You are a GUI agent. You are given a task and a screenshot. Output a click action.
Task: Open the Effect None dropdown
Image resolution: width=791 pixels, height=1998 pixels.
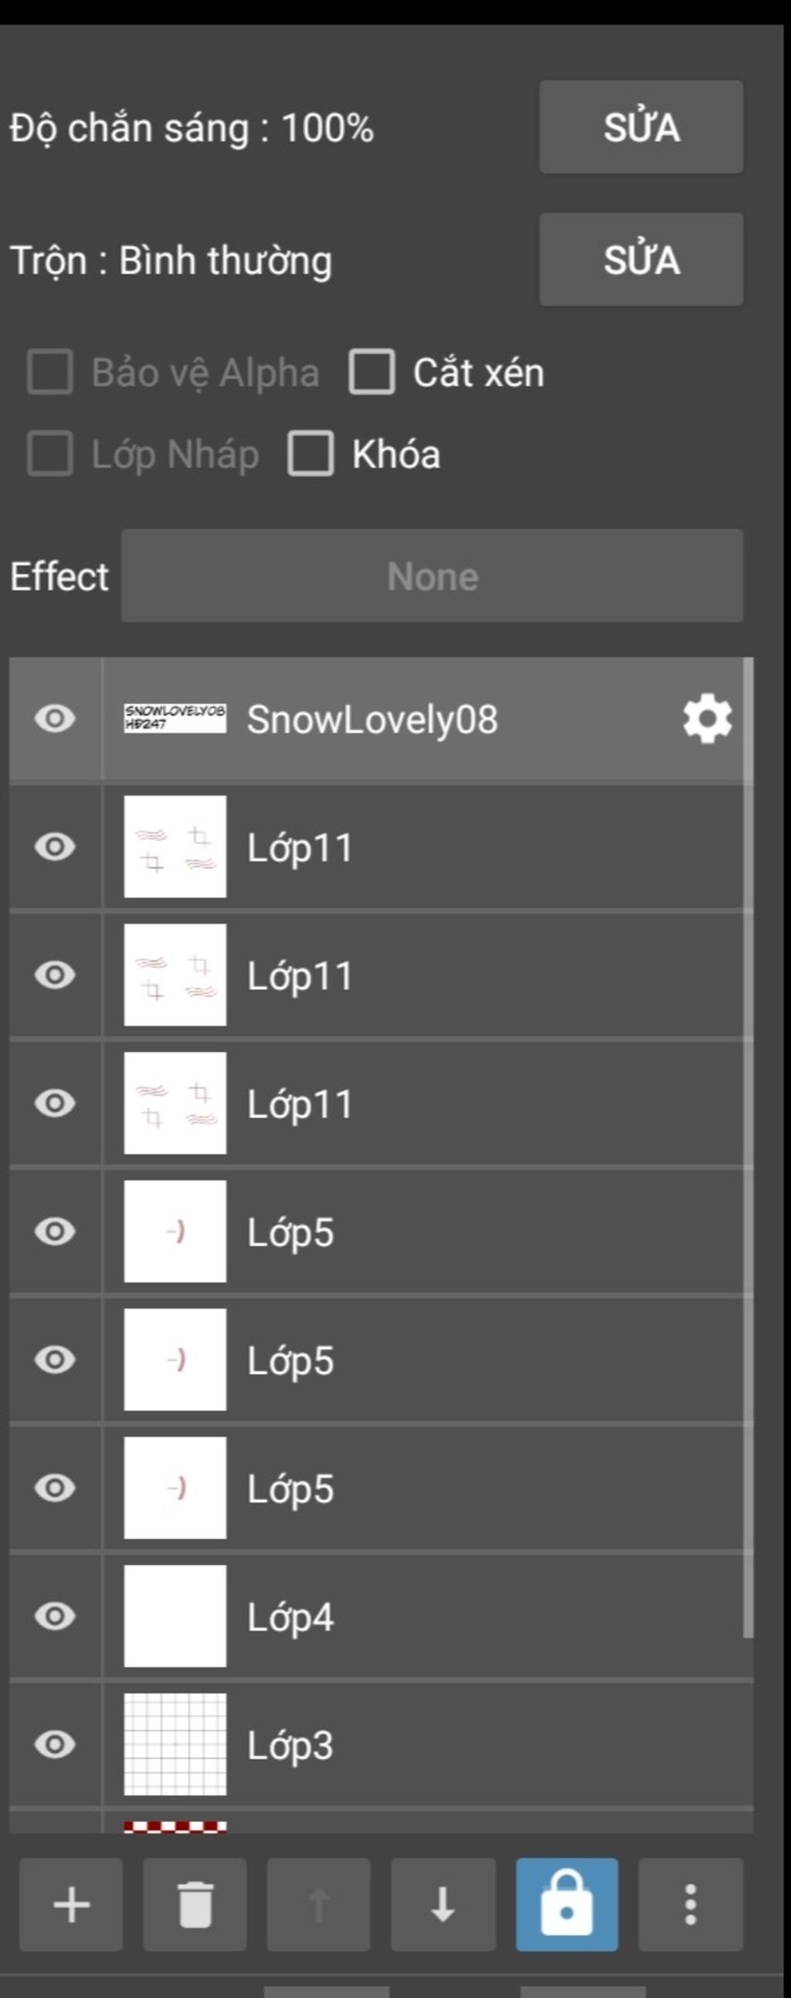[x=432, y=576]
